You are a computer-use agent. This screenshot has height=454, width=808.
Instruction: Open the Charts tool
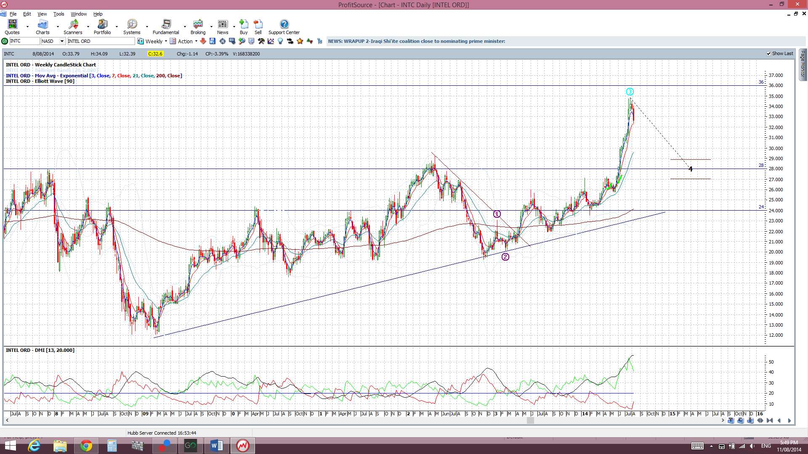pyautogui.click(x=43, y=27)
